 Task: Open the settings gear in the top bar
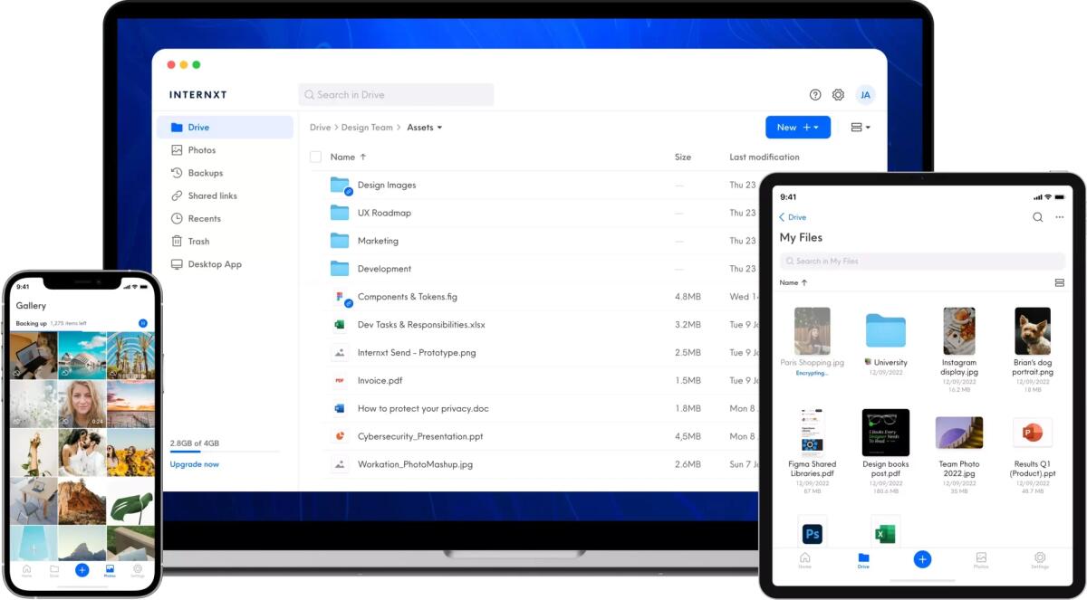(838, 94)
